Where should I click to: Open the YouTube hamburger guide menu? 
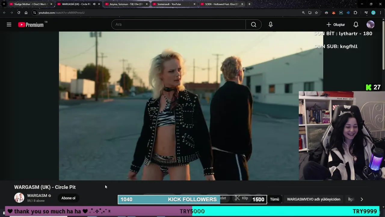[x=9, y=25]
